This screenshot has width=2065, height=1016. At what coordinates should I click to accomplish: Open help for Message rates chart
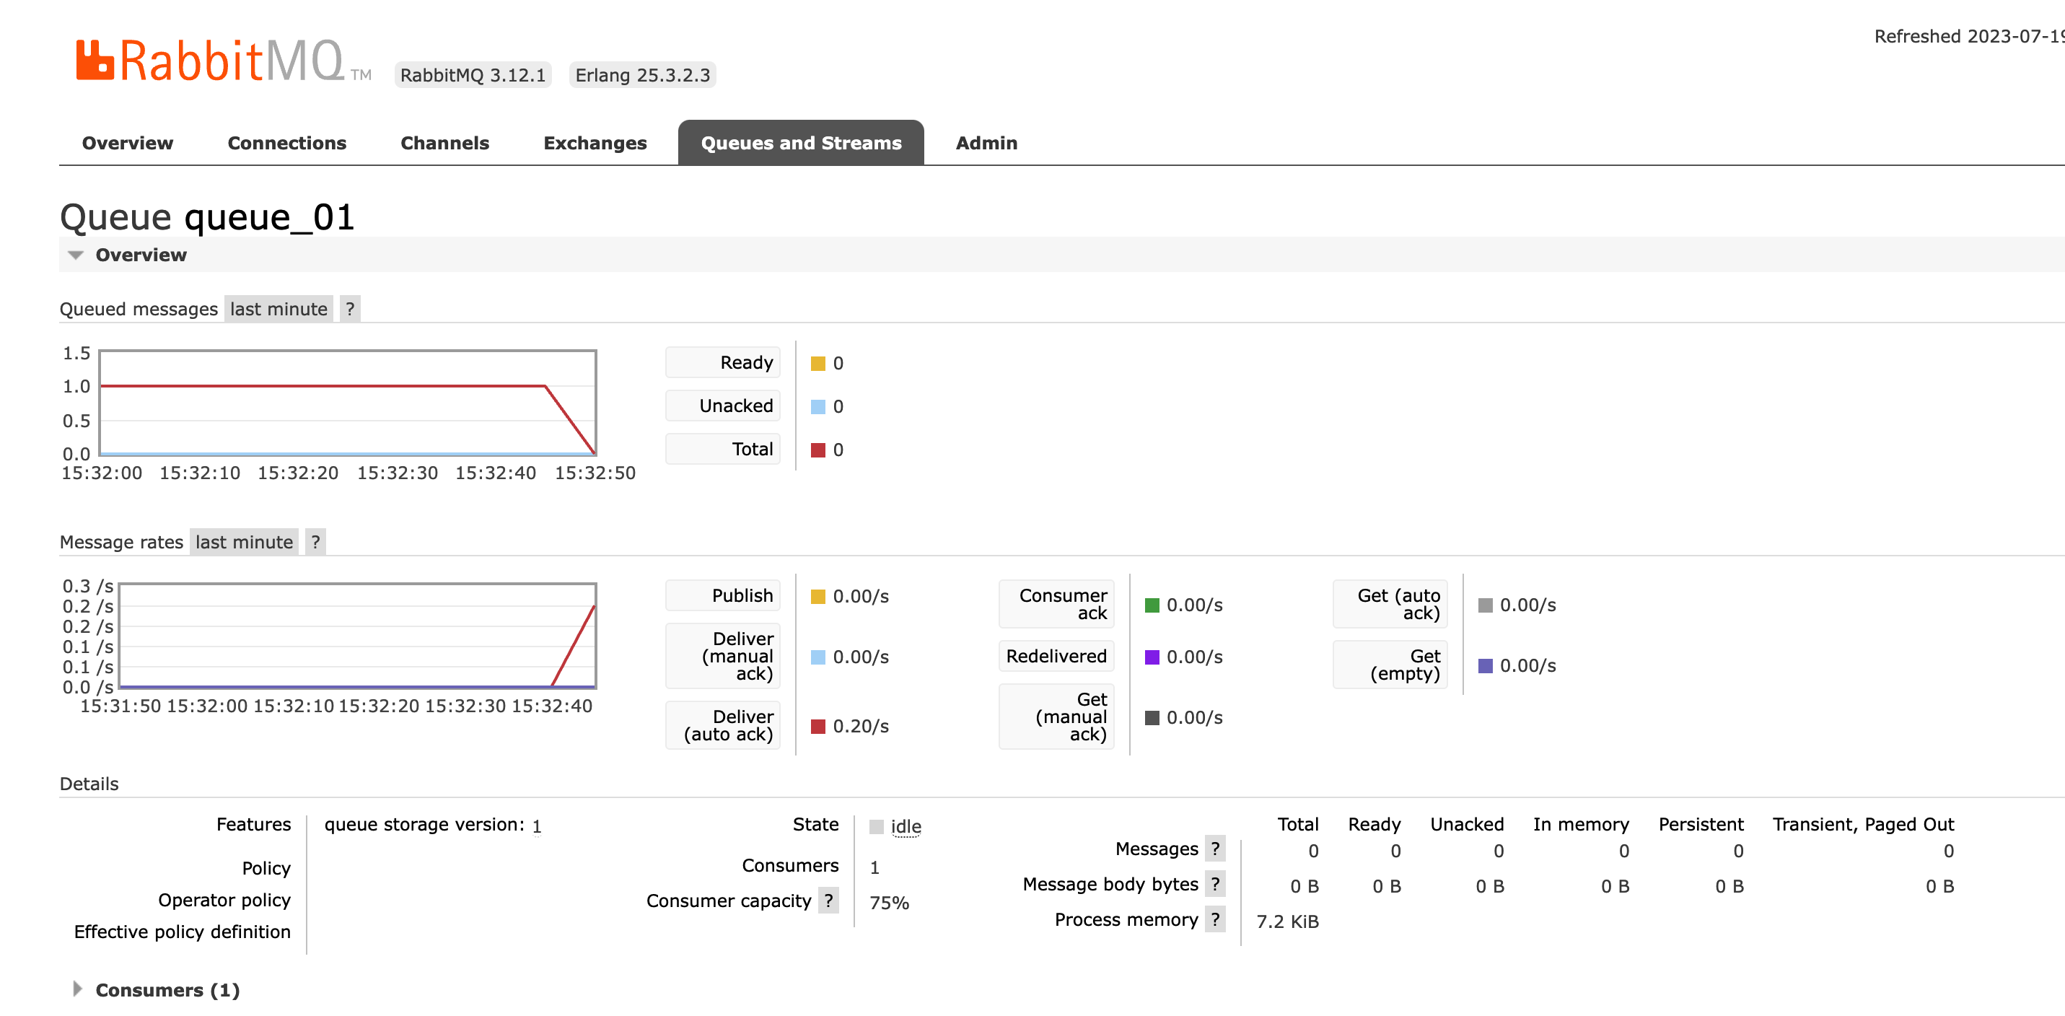(315, 541)
